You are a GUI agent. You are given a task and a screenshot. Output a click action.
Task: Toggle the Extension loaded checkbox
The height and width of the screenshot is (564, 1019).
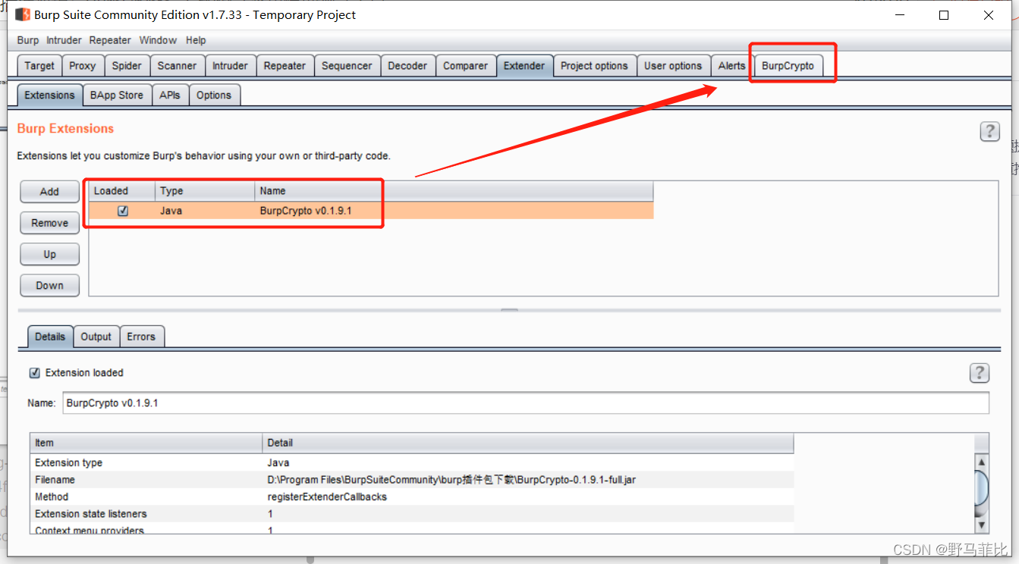(34, 373)
